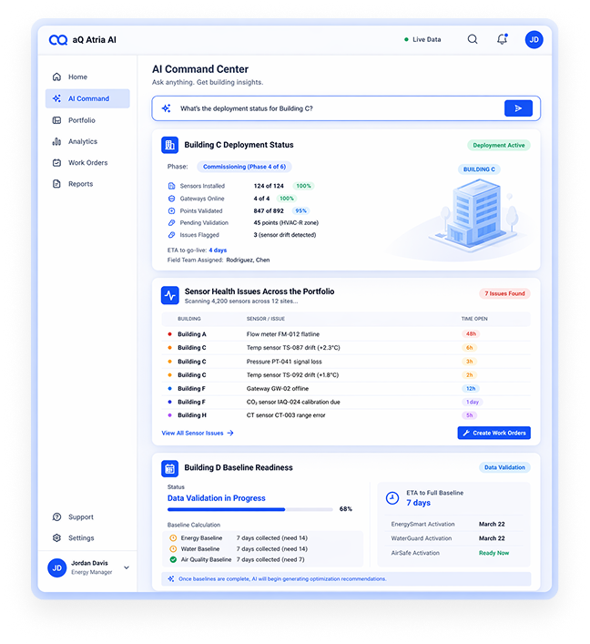Click the Home house icon
Viewport: 590px width, 644px height.
[57, 77]
